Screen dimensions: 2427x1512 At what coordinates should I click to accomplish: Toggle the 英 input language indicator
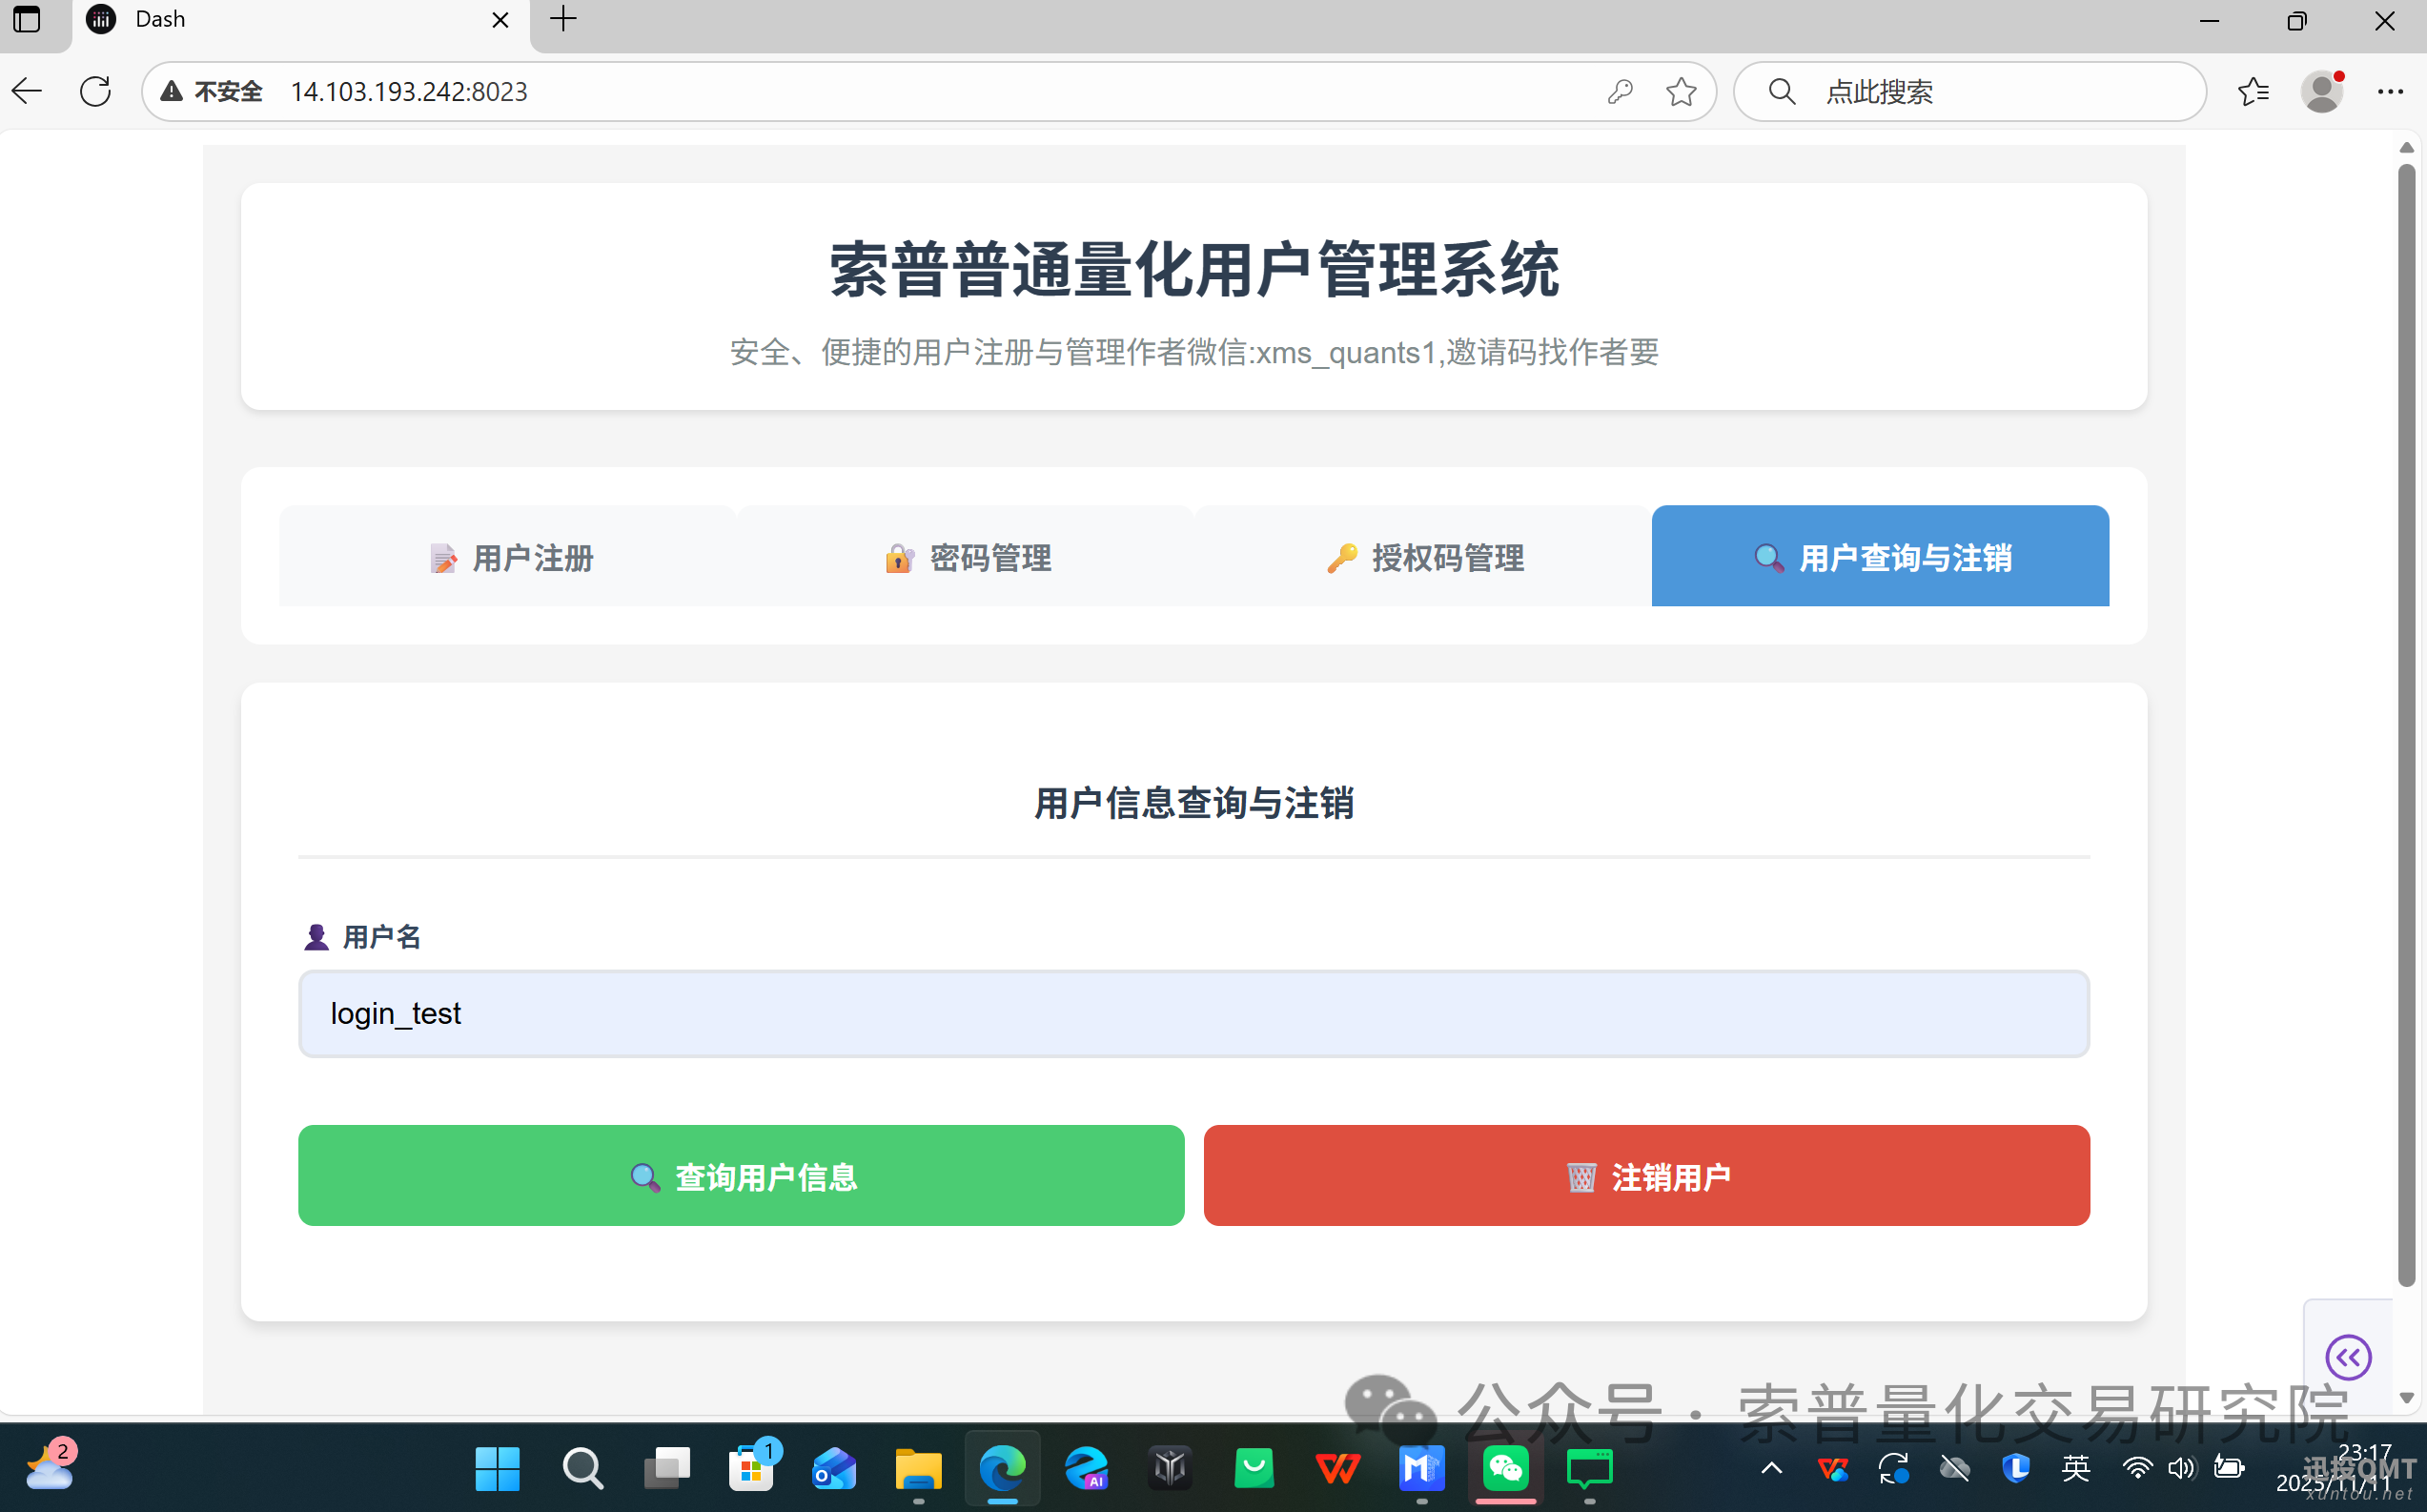2076,1468
